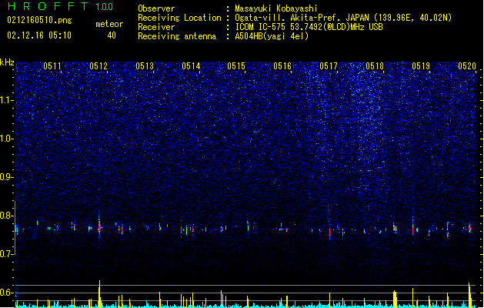
Task: Click the 0520 time marker
Action: [x=467, y=66]
